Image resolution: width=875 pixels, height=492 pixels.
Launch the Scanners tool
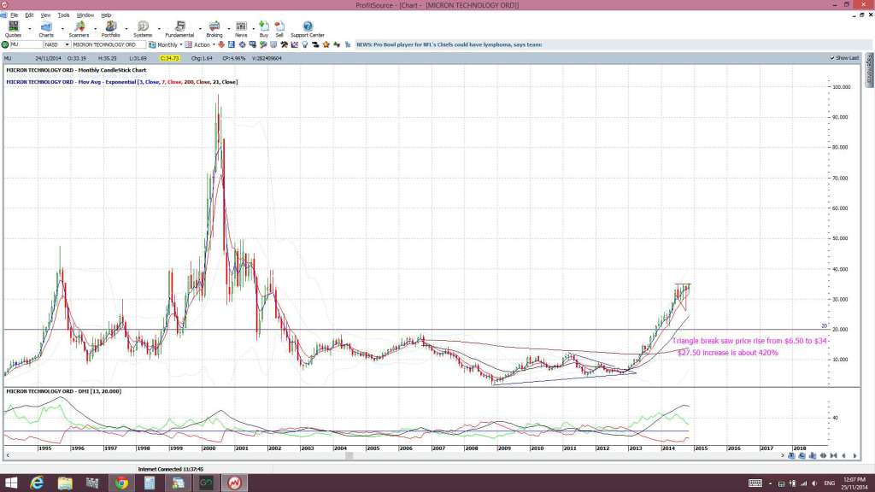(x=79, y=29)
